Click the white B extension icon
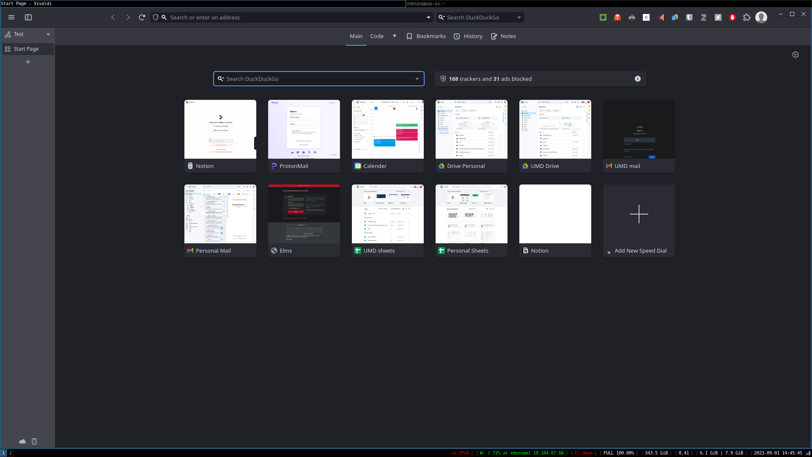Image resolution: width=812 pixels, height=457 pixels. click(646, 17)
